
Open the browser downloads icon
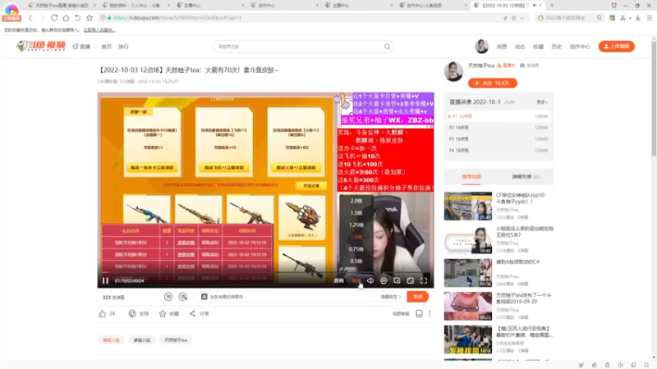pyautogui.click(x=638, y=17)
